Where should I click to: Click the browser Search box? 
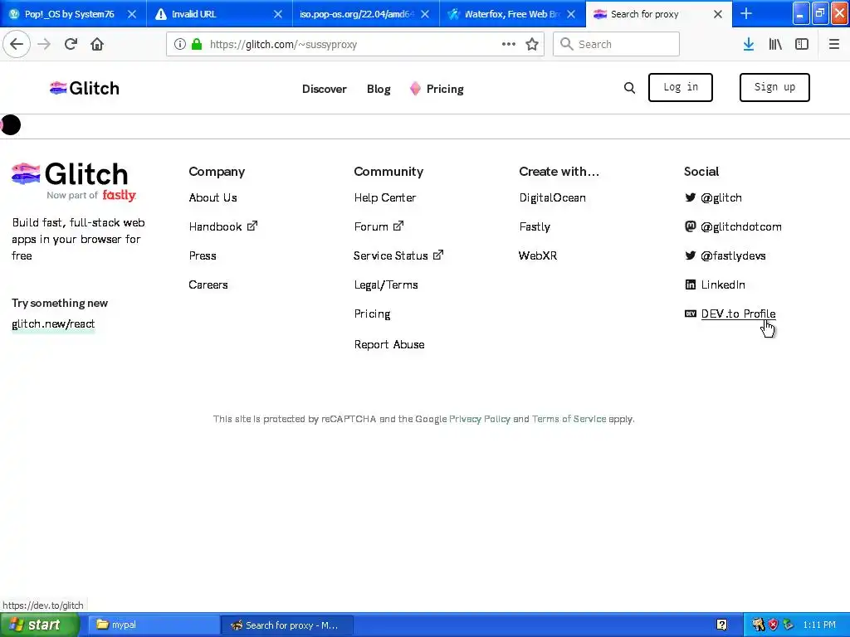616,45
